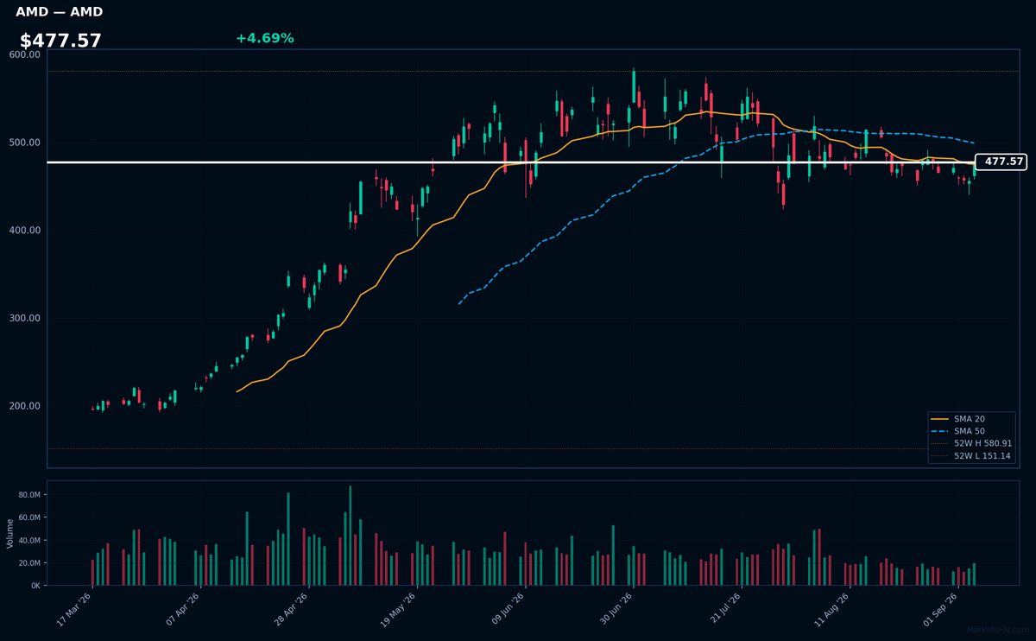The image size is (1036, 641).
Task: Click the $477.57 current price heading
Action: coord(60,41)
